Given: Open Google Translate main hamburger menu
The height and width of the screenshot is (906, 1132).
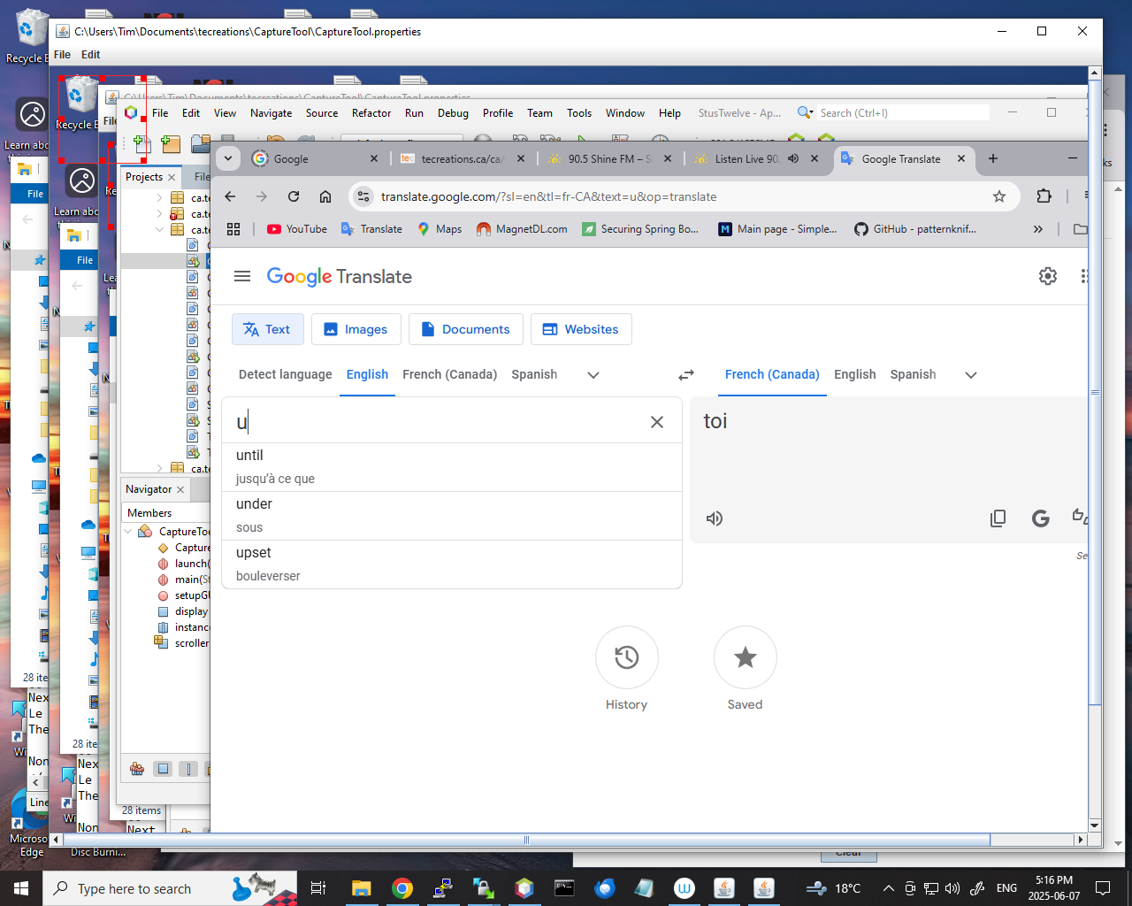Looking at the screenshot, I should point(242,276).
